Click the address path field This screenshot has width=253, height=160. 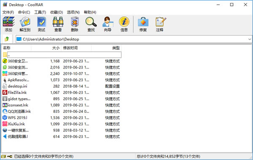134,39
